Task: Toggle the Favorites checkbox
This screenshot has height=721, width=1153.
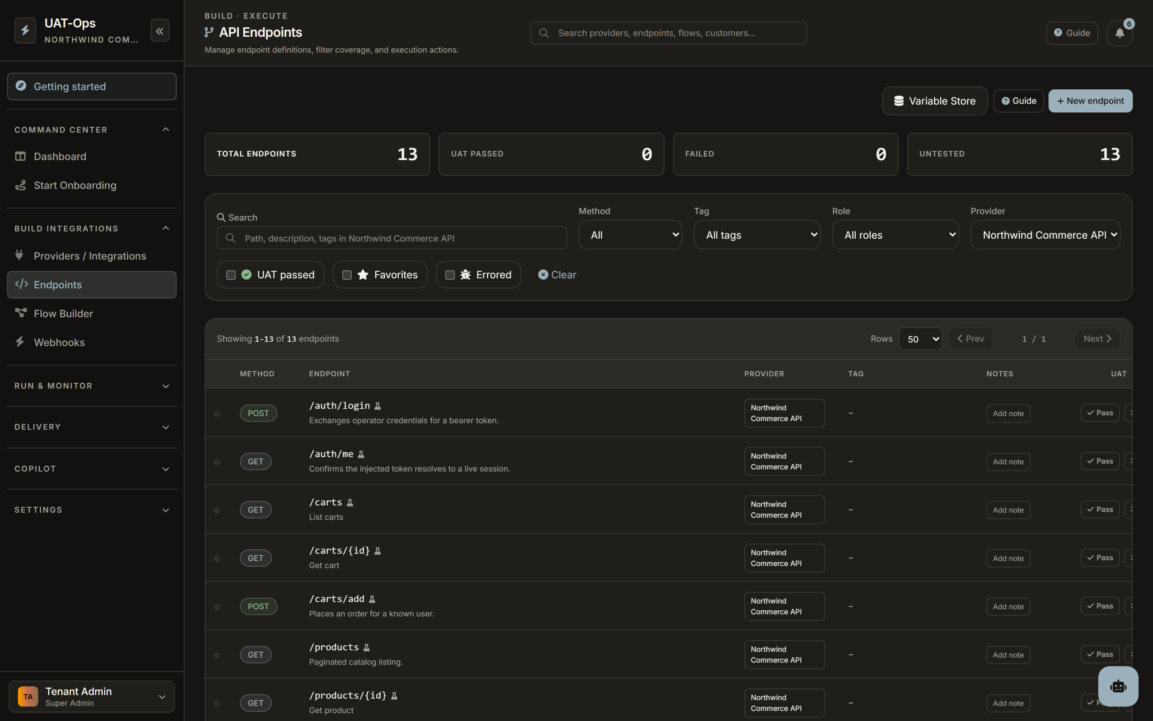Action: [x=347, y=275]
